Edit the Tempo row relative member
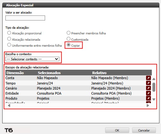This screenshot has width=161, height=134. point(148,83)
